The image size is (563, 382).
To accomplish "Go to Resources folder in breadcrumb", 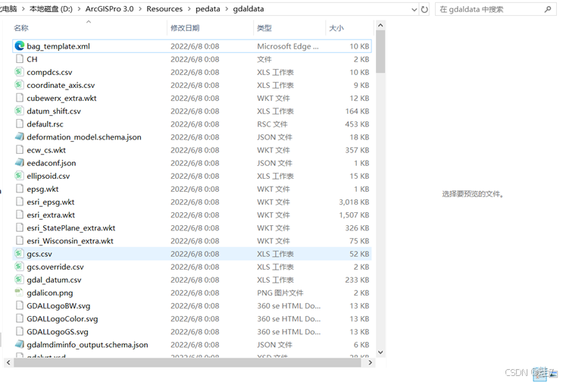I will 164,9.
